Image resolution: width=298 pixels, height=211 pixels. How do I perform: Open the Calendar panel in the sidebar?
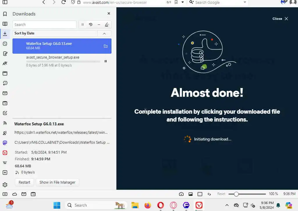(5, 103)
